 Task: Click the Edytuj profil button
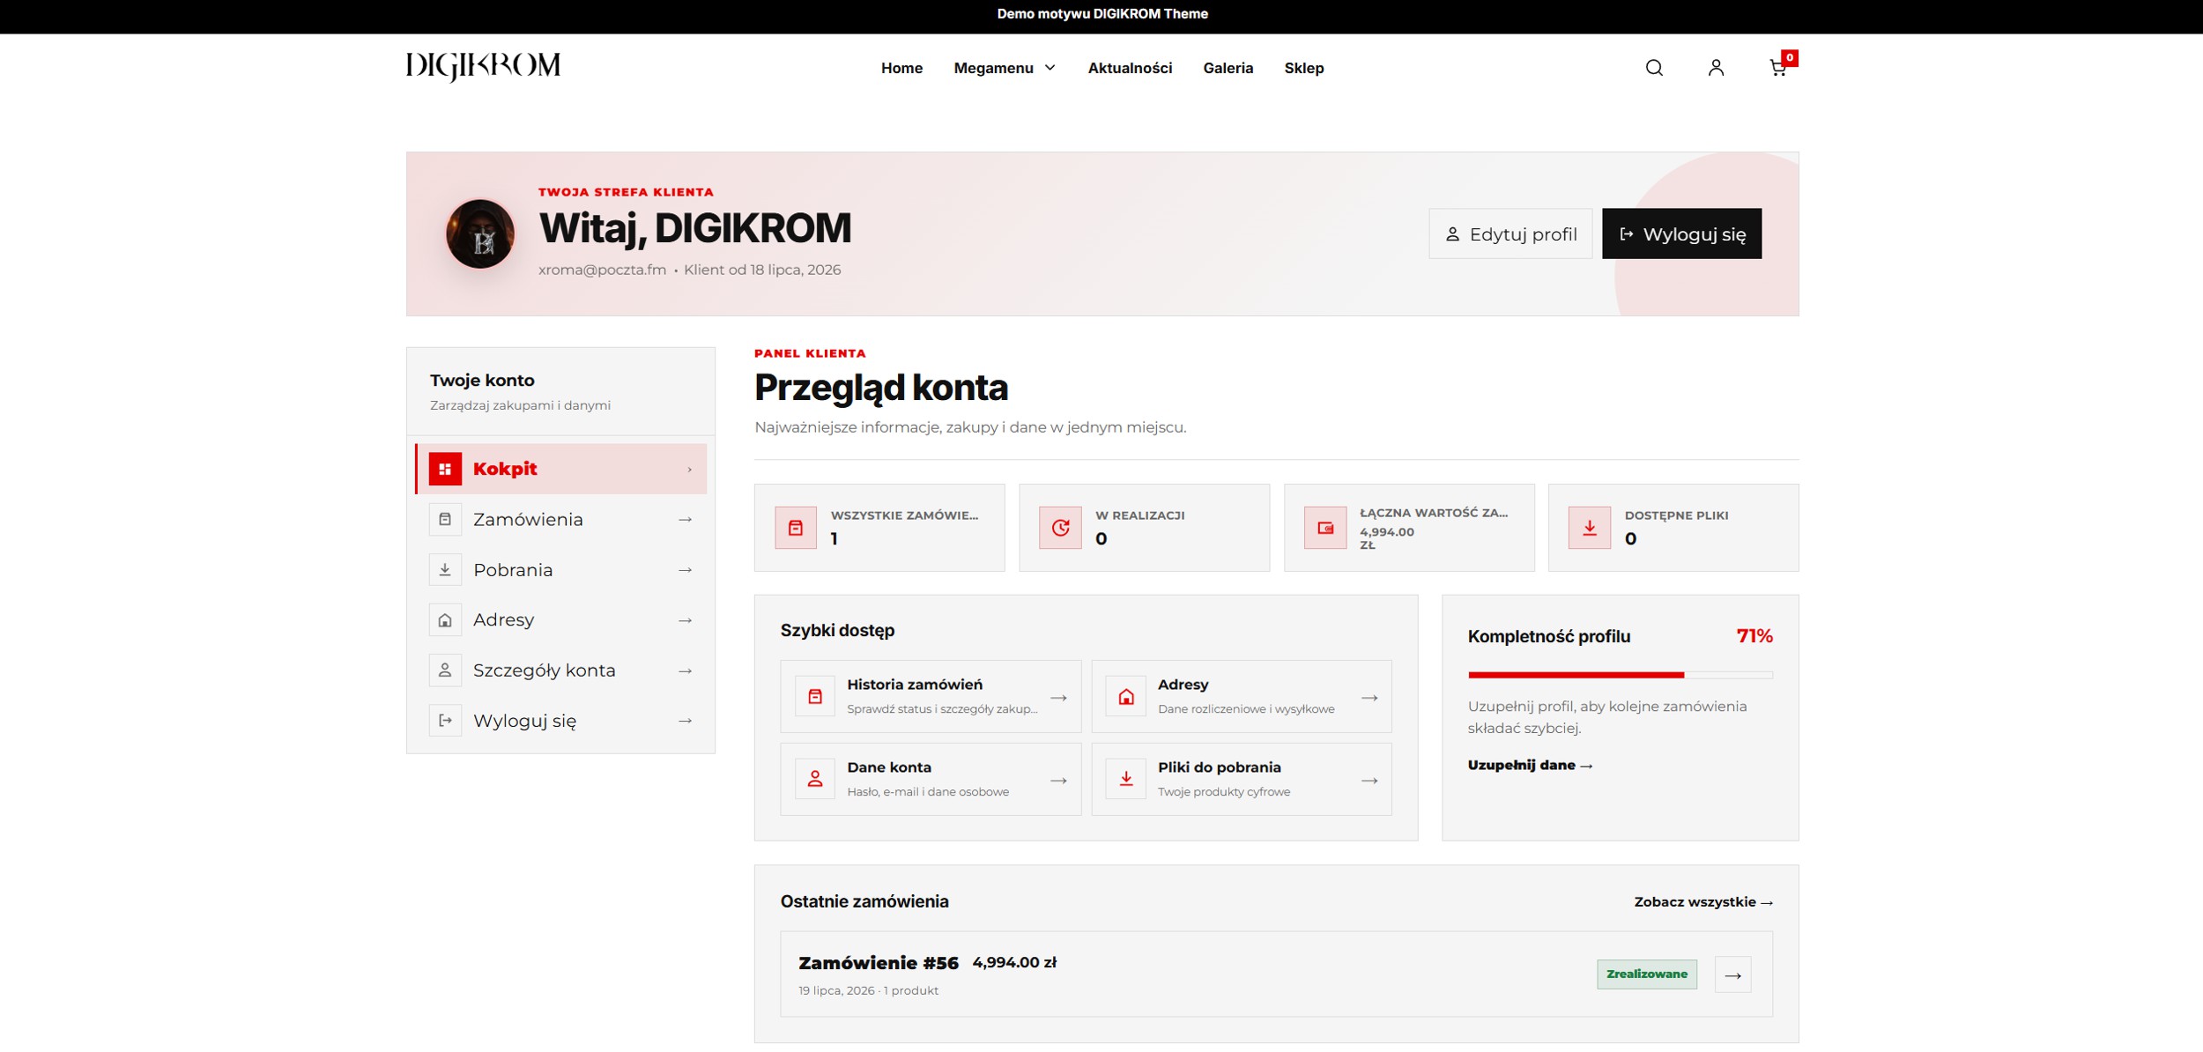click(1510, 233)
